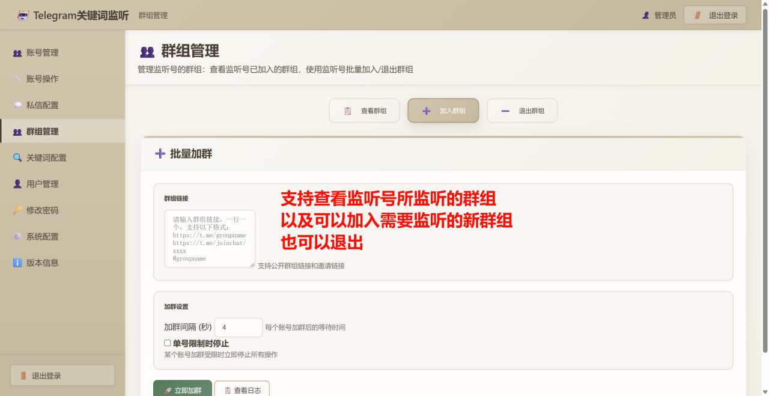The image size is (769, 396).
Task: Click the 群组管理 sidebar people icon
Action: [17, 132]
